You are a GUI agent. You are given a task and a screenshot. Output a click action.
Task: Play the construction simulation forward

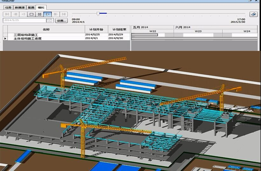[x=48, y=14]
